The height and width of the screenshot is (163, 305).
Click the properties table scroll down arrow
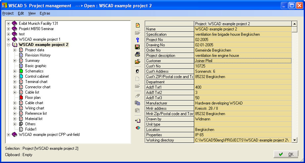[294, 140]
